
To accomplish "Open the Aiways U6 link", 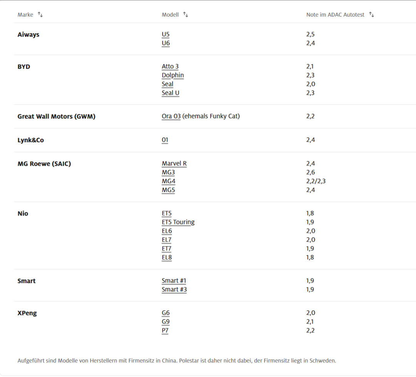I will point(166,43).
